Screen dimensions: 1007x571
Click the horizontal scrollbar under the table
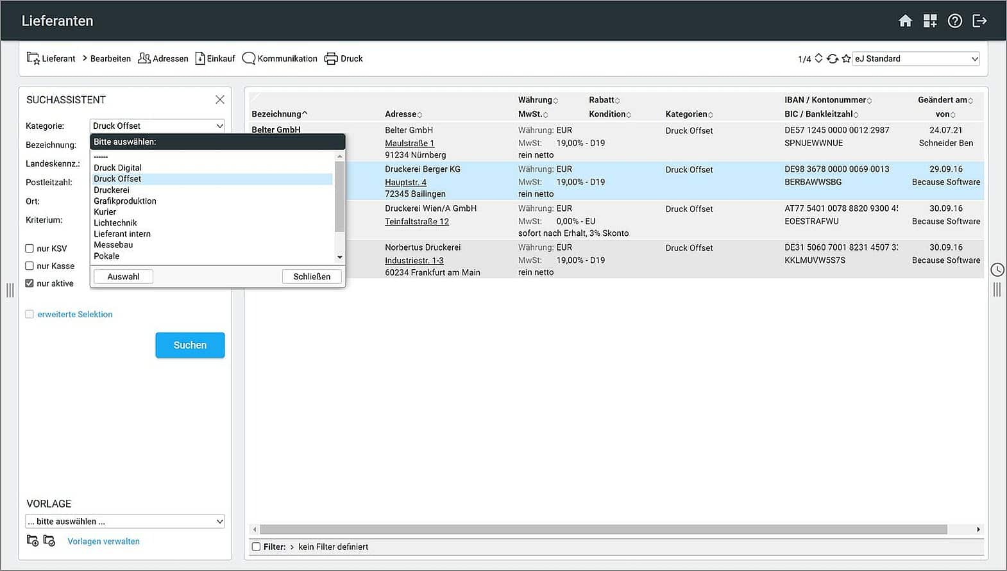pos(603,530)
